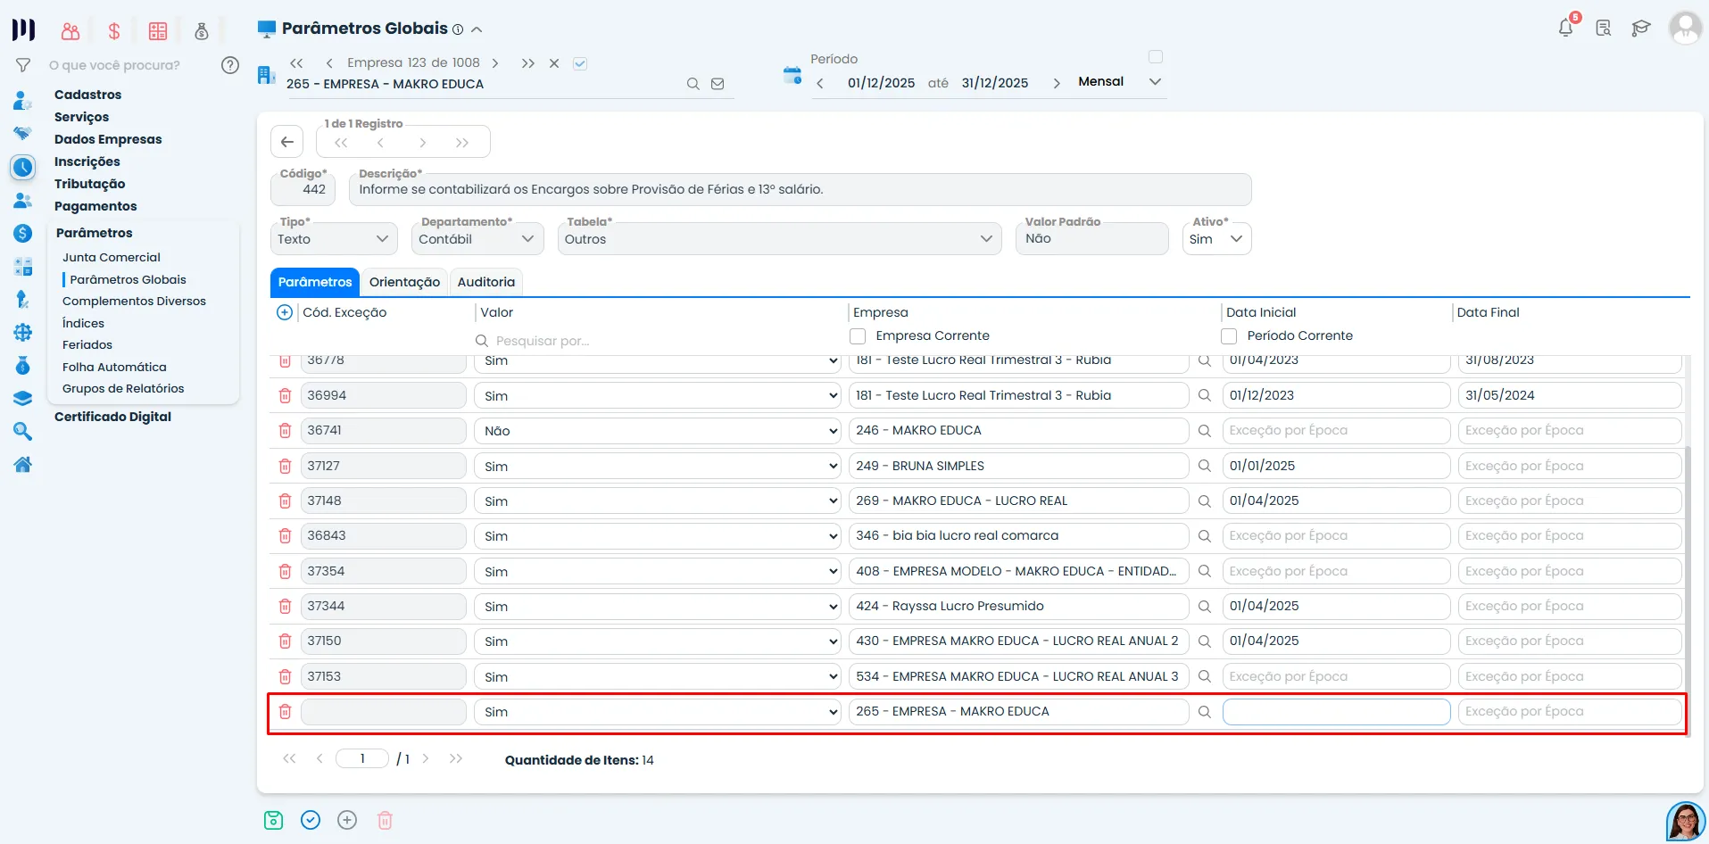Open the Tabela Outros dropdown
The image size is (1709, 844).
(x=779, y=238)
